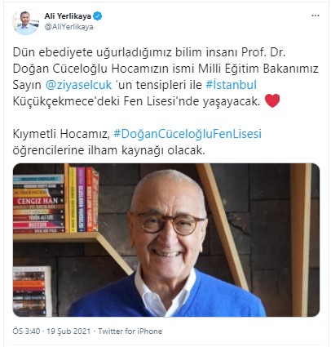Viewport: 331px width, 347px height.
Task: Open the #DoğanCüceloğluFenLisesi hashtag
Action: [x=188, y=134]
